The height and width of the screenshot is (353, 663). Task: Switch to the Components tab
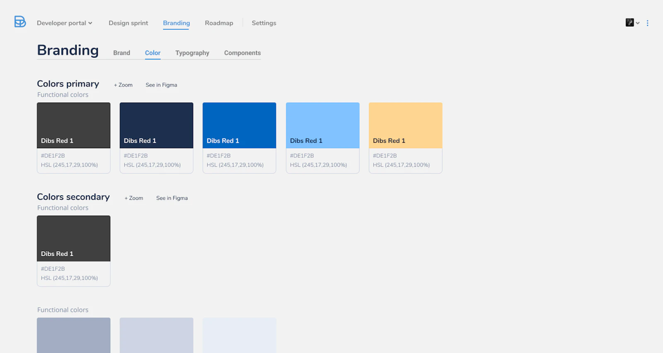click(242, 53)
